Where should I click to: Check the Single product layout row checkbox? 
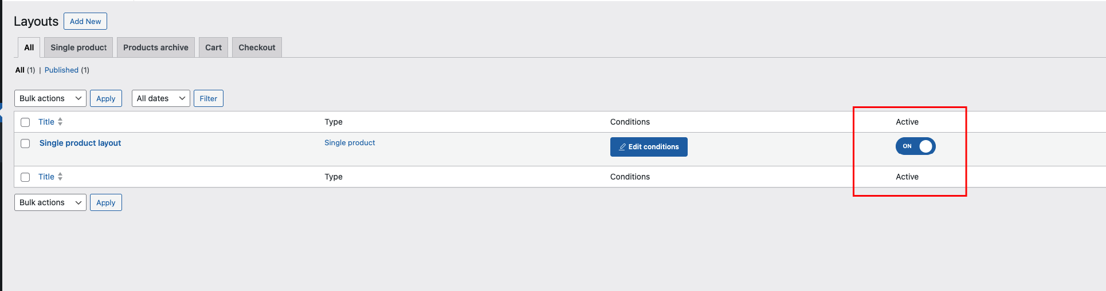point(25,143)
